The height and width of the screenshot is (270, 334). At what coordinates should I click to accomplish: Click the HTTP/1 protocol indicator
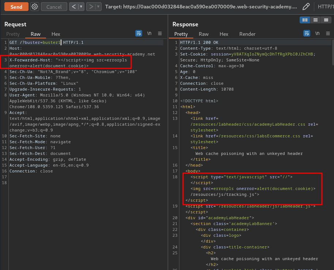click(326, 7)
